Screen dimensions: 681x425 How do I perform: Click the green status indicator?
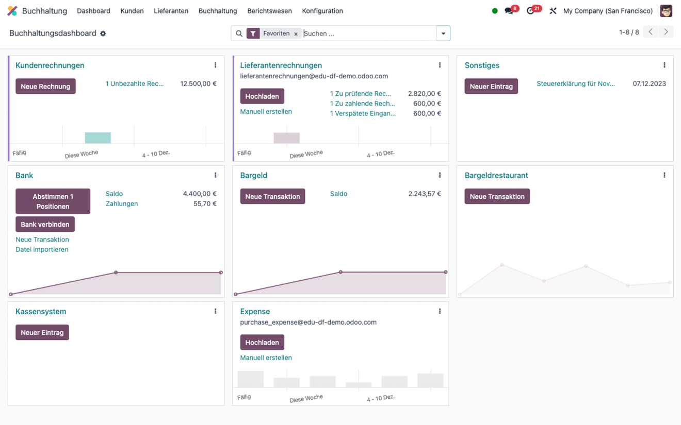tap(495, 11)
